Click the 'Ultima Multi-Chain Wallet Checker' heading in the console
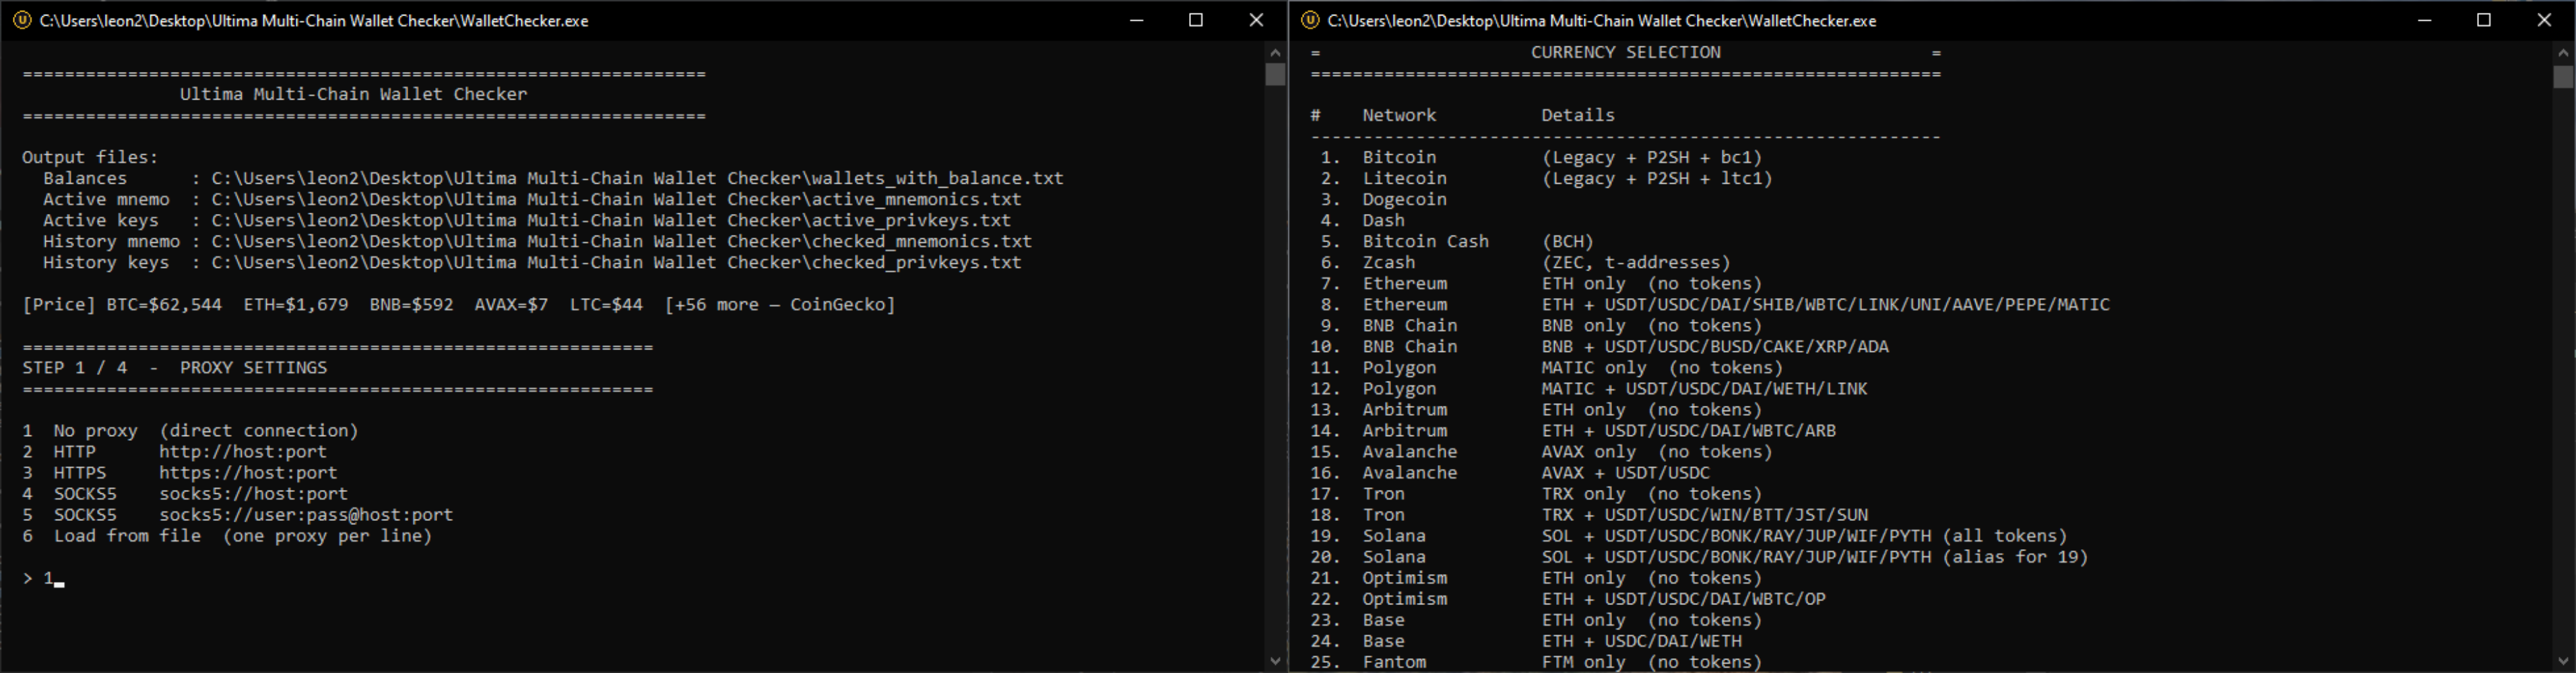Viewport: 2576px width, 673px height. point(353,94)
